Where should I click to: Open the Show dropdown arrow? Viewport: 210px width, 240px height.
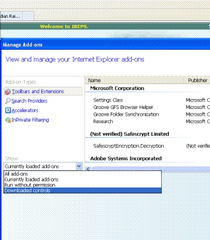[x=79, y=166]
